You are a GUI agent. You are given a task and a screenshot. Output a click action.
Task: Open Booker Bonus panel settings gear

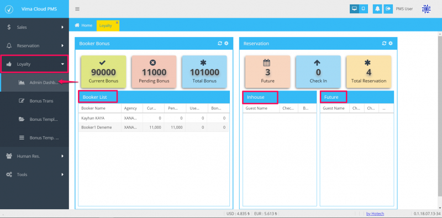pos(226,44)
